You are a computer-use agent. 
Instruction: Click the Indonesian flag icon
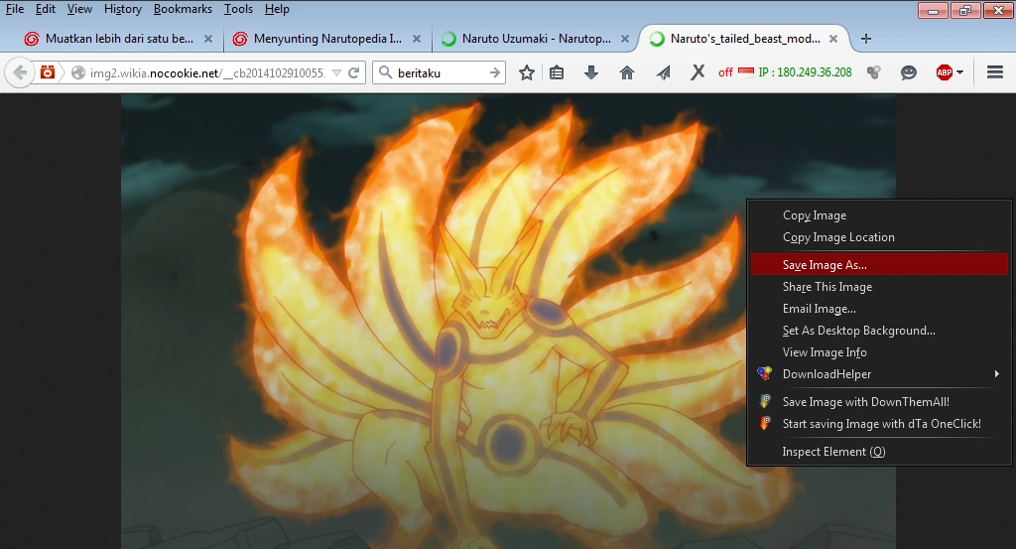click(x=746, y=71)
